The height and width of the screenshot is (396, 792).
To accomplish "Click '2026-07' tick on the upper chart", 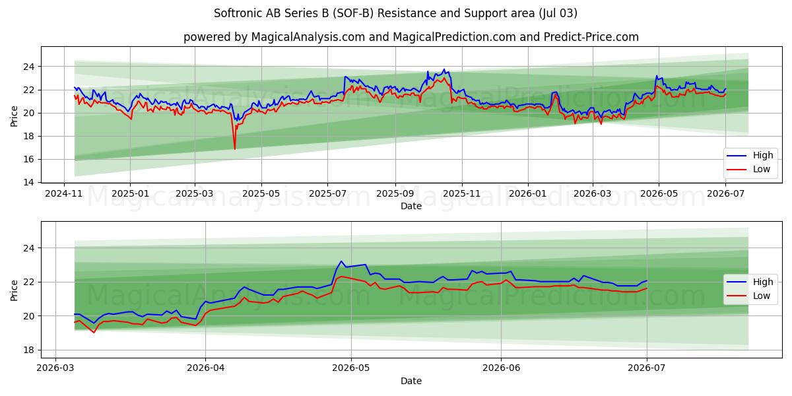I will click(725, 194).
